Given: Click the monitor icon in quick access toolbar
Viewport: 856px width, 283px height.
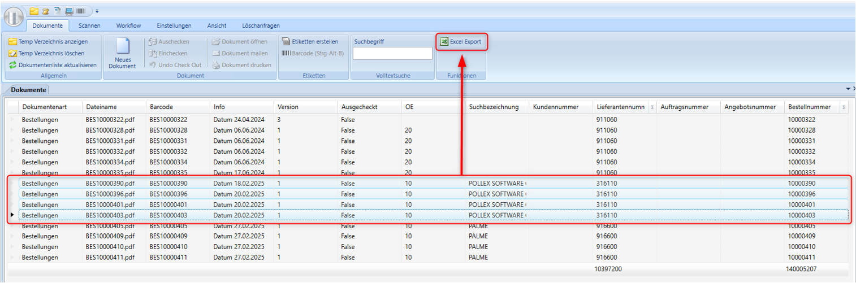Looking at the screenshot, I should point(69,11).
